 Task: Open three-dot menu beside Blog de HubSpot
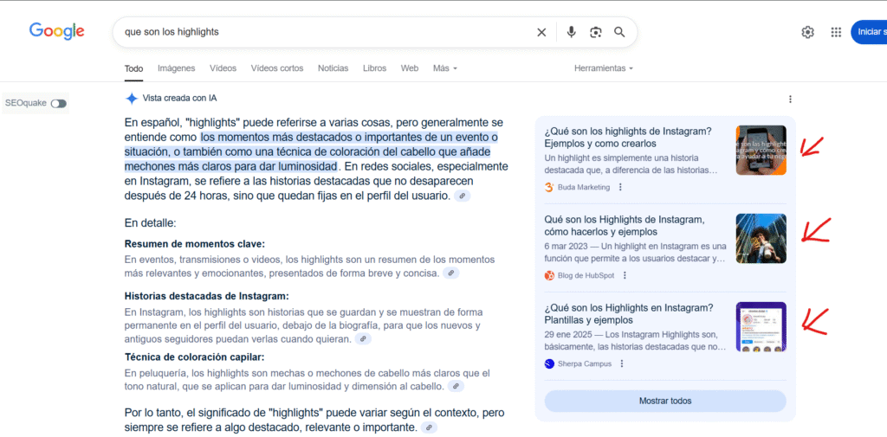point(625,275)
